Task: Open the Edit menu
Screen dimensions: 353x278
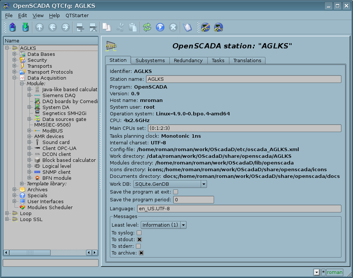Action: coord(22,16)
